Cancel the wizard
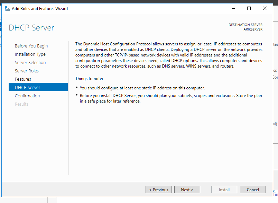 tap(253, 190)
